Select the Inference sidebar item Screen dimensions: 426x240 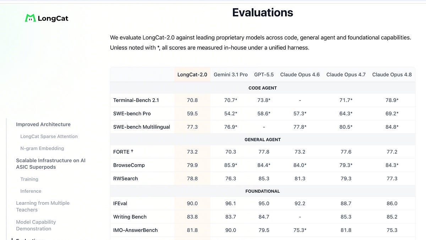click(31, 191)
